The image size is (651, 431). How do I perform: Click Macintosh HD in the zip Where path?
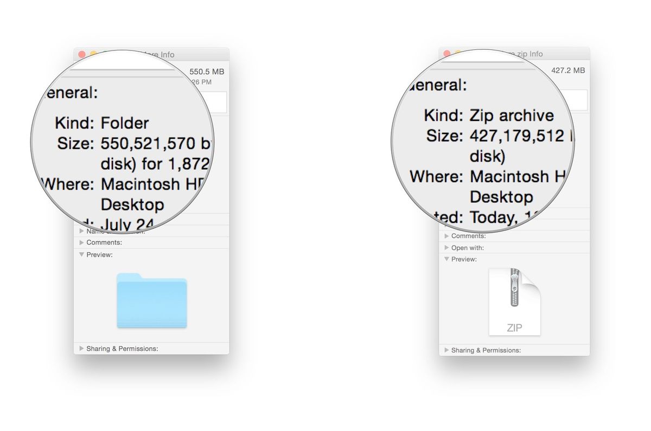pyautogui.click(x=515, y=176)
